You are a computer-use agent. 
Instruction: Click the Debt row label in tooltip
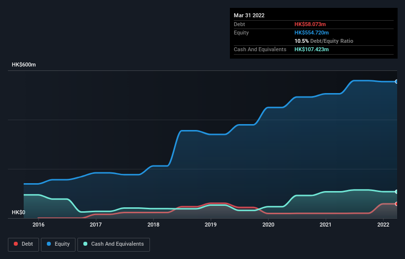(239, 24)
